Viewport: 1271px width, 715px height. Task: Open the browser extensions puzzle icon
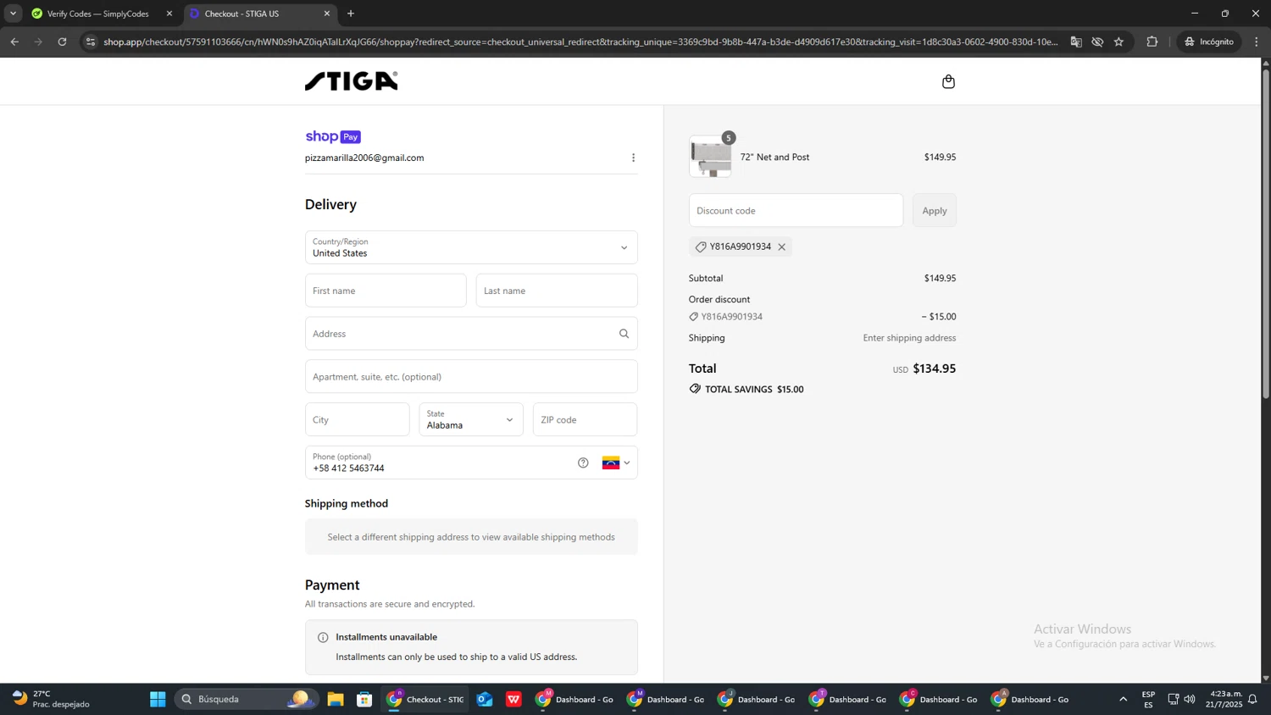pos(1152,42)
